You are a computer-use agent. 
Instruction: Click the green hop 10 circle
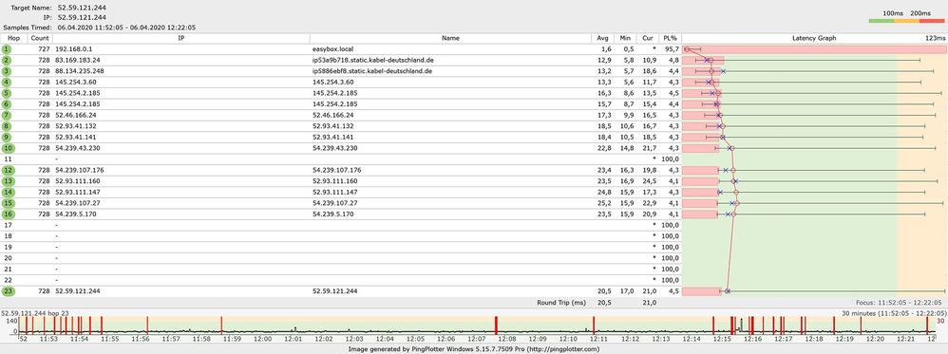8,148
